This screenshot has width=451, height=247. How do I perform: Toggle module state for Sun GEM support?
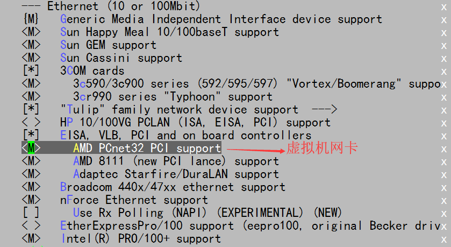[31, 45]
